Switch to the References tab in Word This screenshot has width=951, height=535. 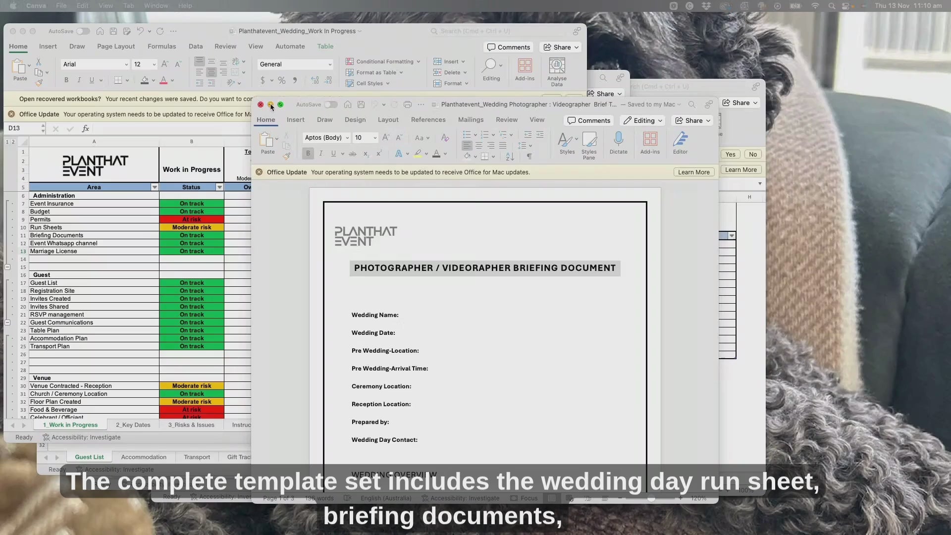(x=428, y=120)
